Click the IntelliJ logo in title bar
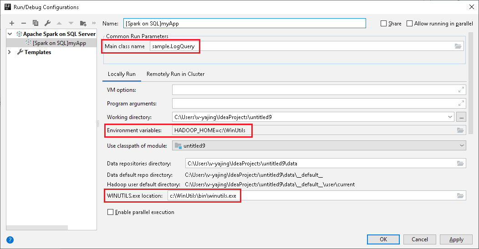This screenshot has height=249, width=479. 8,7
